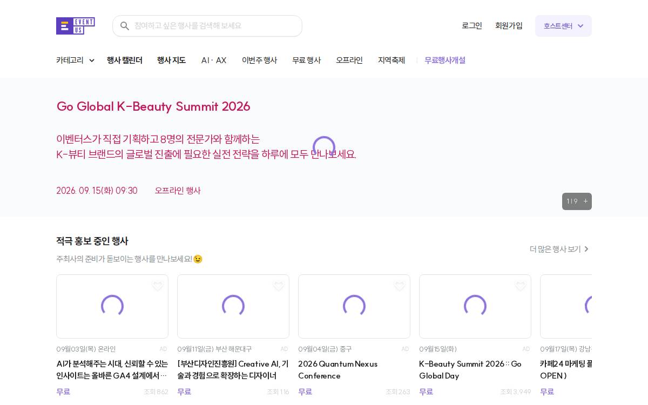648x405 pixels.
Task: Like the Quantum Nexus Conference card with heart
Action: click(x=400, y=286)
